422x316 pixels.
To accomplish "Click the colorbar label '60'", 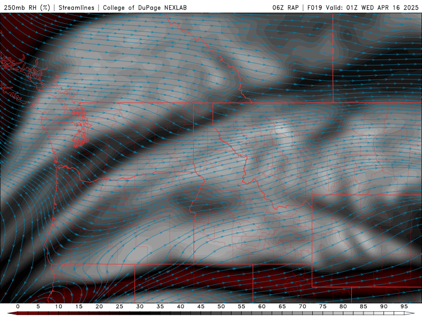I will coord(262,307).
